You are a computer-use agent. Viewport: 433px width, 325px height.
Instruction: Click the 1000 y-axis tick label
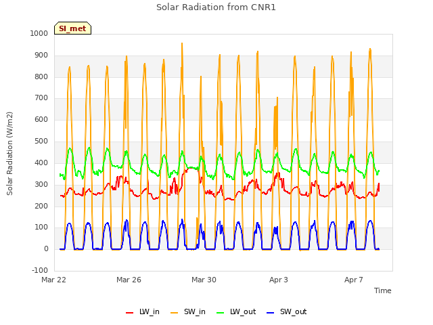tap(39, 33)
